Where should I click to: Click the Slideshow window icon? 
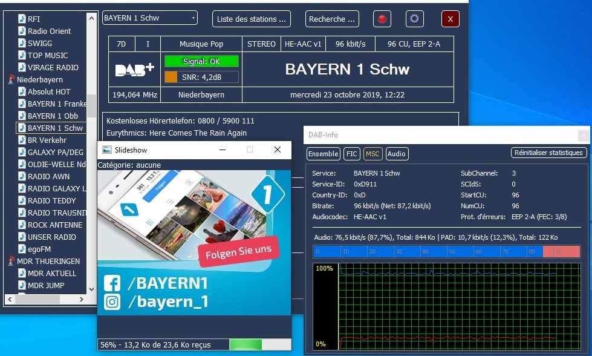click(107, 150)
